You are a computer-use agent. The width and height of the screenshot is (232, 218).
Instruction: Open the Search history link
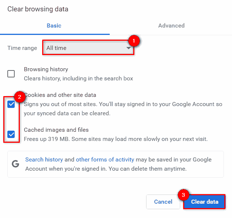(x=44, y=160)
